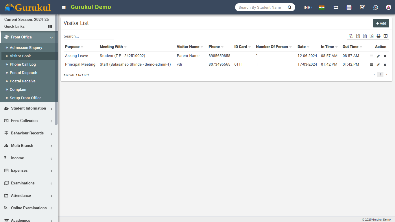Open the task checklist icon in header
The height and width of the screenshot is (222, 395).
362,7
